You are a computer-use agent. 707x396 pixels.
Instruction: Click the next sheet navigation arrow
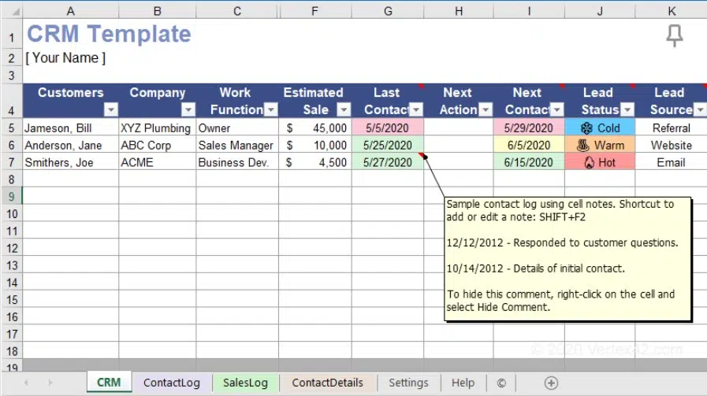50,383
